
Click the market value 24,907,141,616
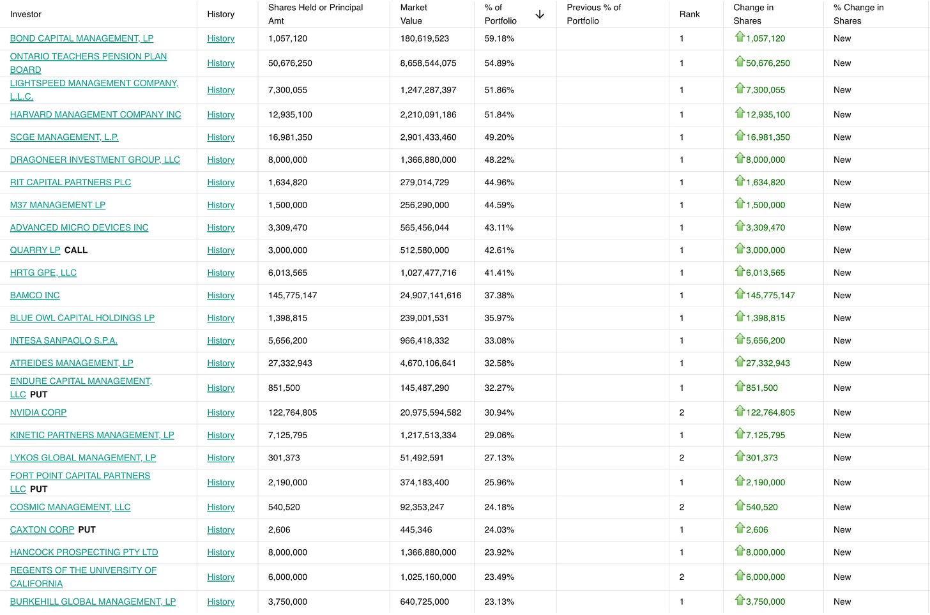coord(431,295)
